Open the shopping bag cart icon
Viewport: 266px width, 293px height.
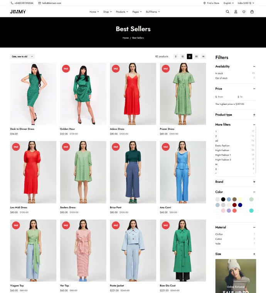tap(252, 12)
